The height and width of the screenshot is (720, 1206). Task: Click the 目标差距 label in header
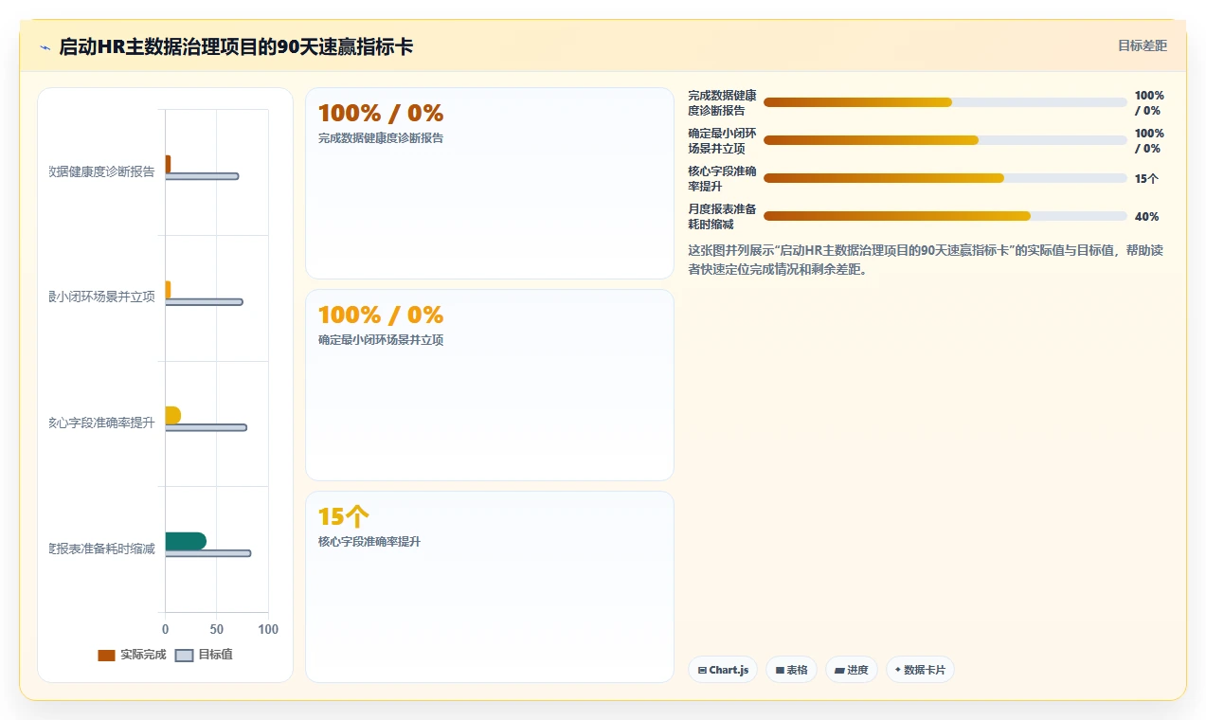click(x=1142, y=45)
